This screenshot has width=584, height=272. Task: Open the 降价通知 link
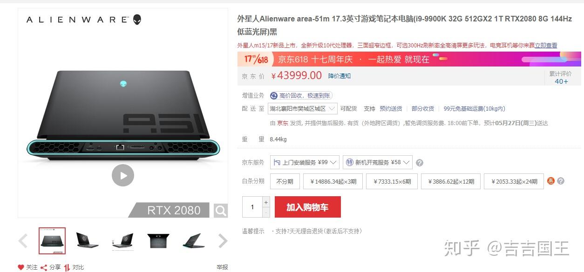tap(340, 76)
